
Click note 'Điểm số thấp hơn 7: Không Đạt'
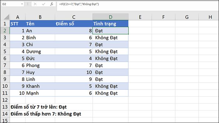click(46, 114)
